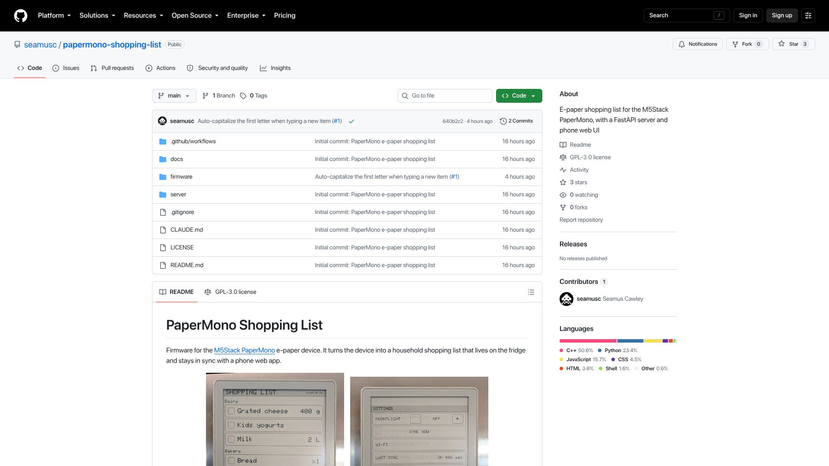Open the M5Stack PaperMono link
This screenshot has width=829, height=466.
click(x=244, y=350)
